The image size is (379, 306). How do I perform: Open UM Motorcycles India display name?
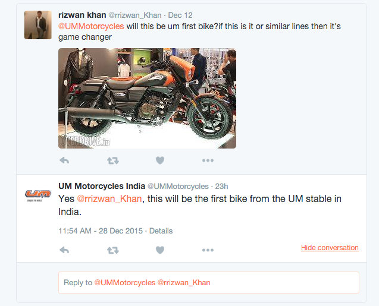(x=102, y=186)
